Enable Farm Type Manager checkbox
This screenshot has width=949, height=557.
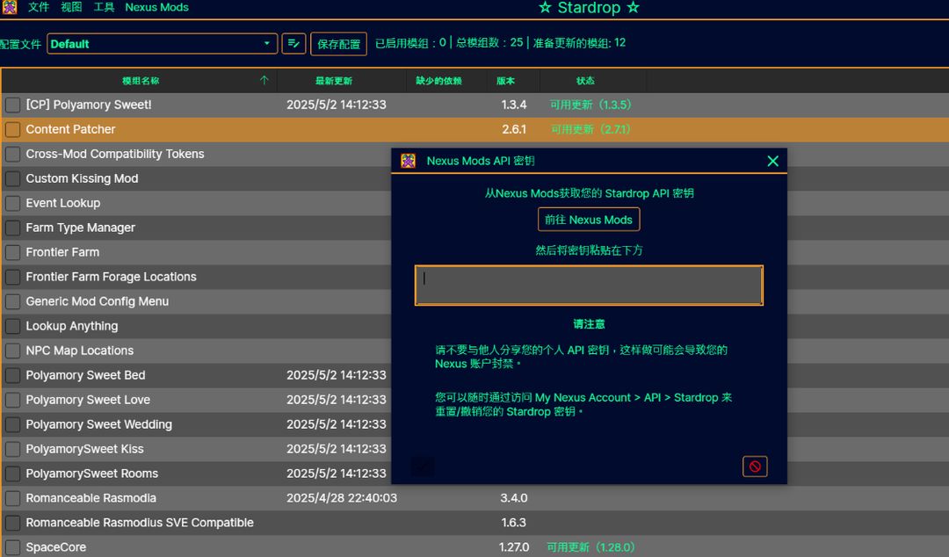point(12,228)
